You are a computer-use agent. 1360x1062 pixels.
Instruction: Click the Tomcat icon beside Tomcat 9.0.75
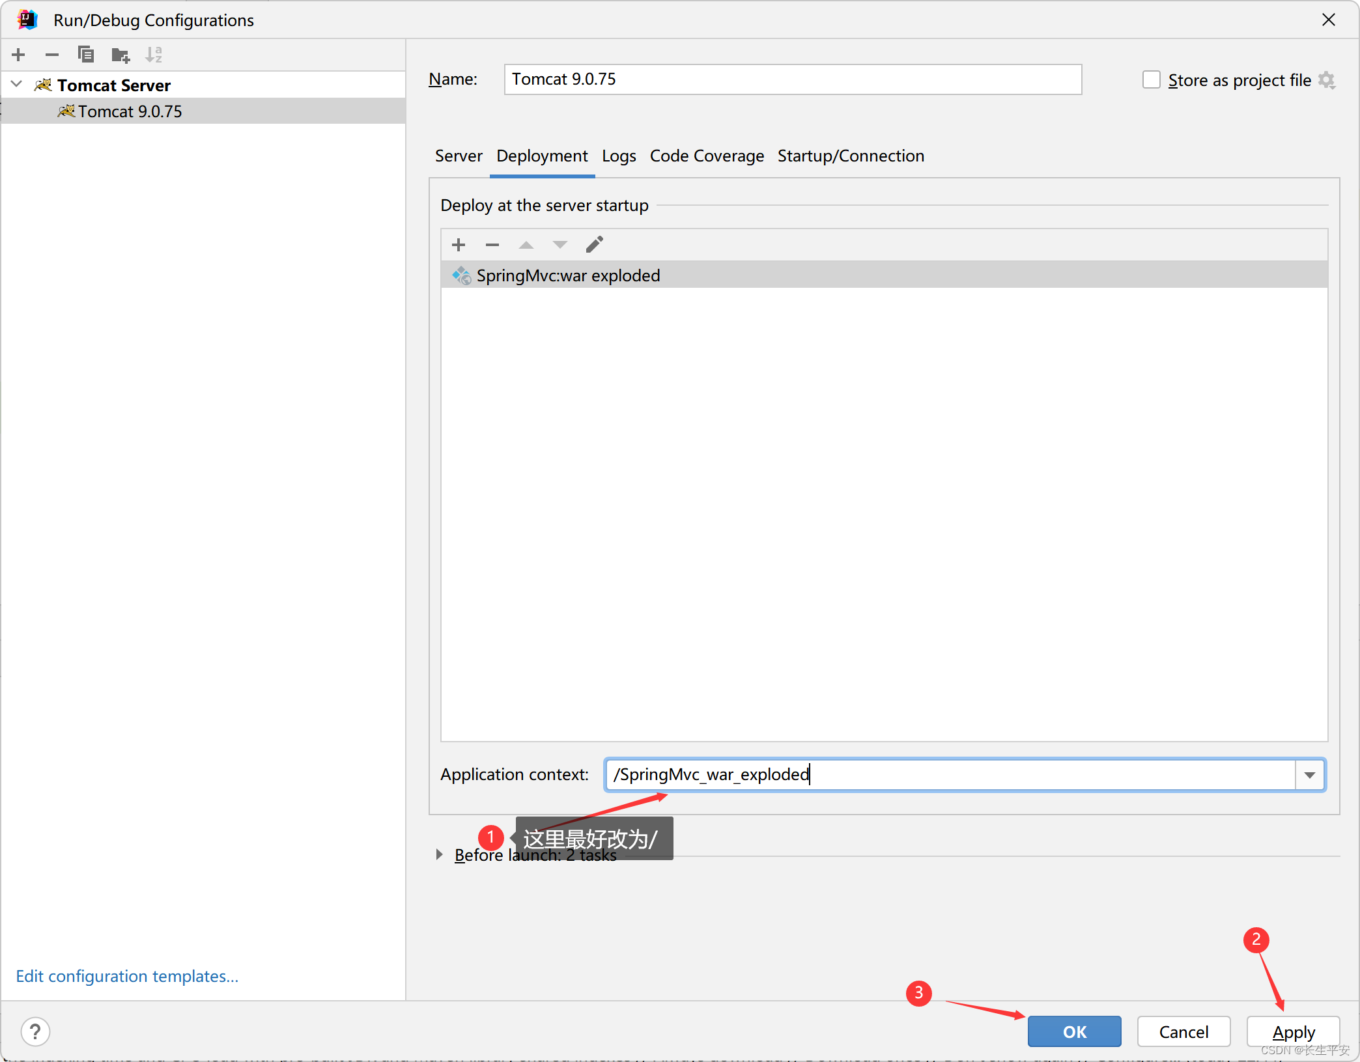click(x=66, y=111)
